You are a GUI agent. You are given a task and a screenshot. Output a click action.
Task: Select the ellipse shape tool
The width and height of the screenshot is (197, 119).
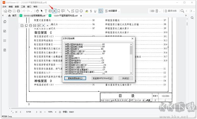(81, 11)
